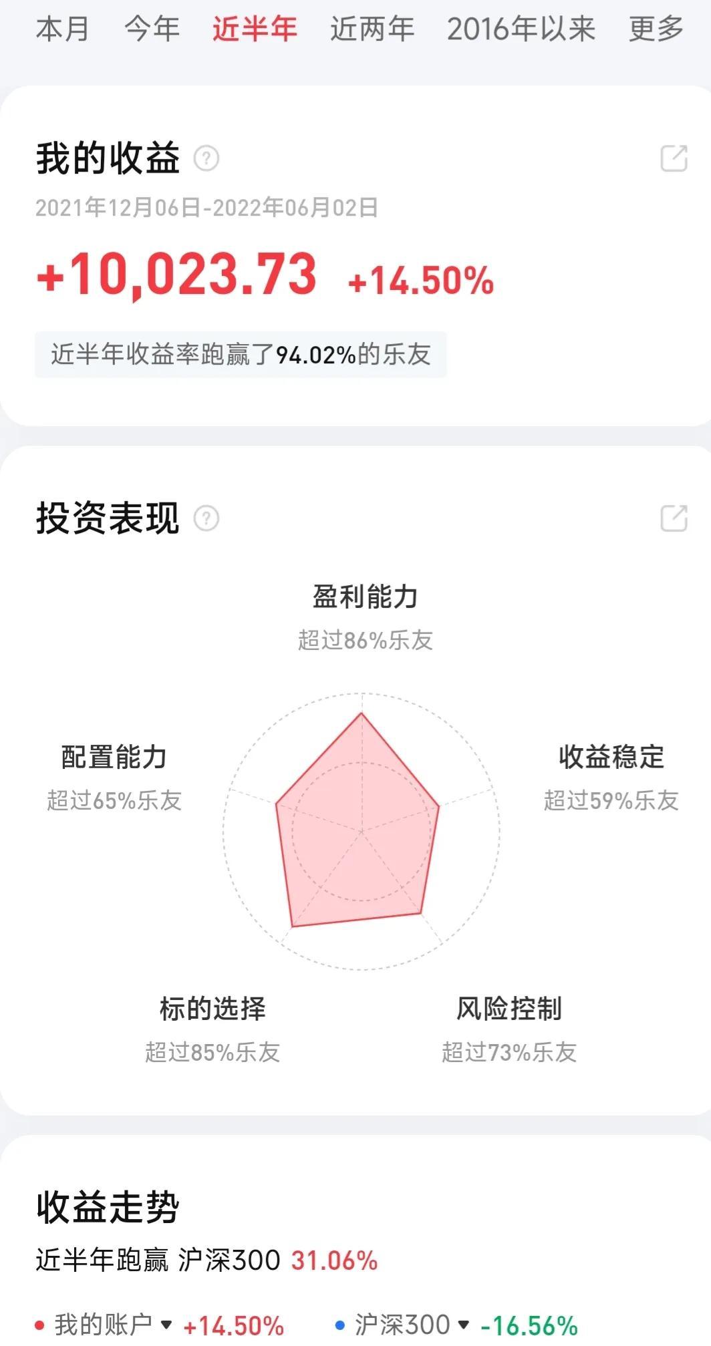The image size is (711, 1346).
Task: Tap the 标的选择 radar label
Action: pos(212,1009)
